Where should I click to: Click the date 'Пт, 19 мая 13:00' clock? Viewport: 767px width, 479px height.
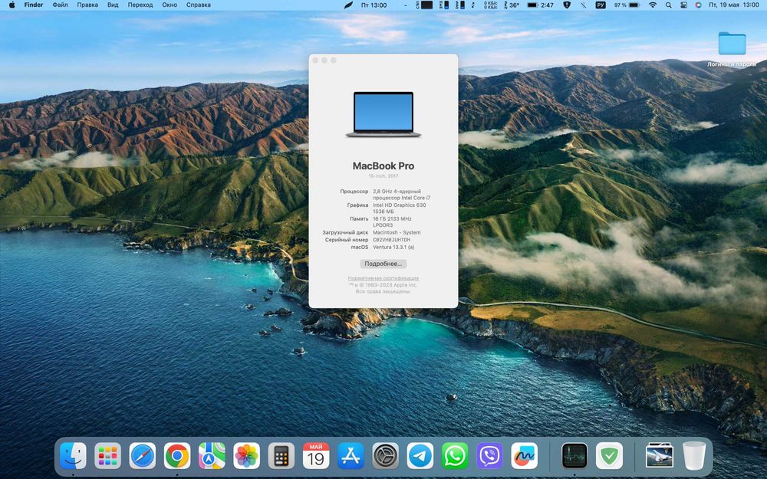pyautogui.click(x=734, y=5)
